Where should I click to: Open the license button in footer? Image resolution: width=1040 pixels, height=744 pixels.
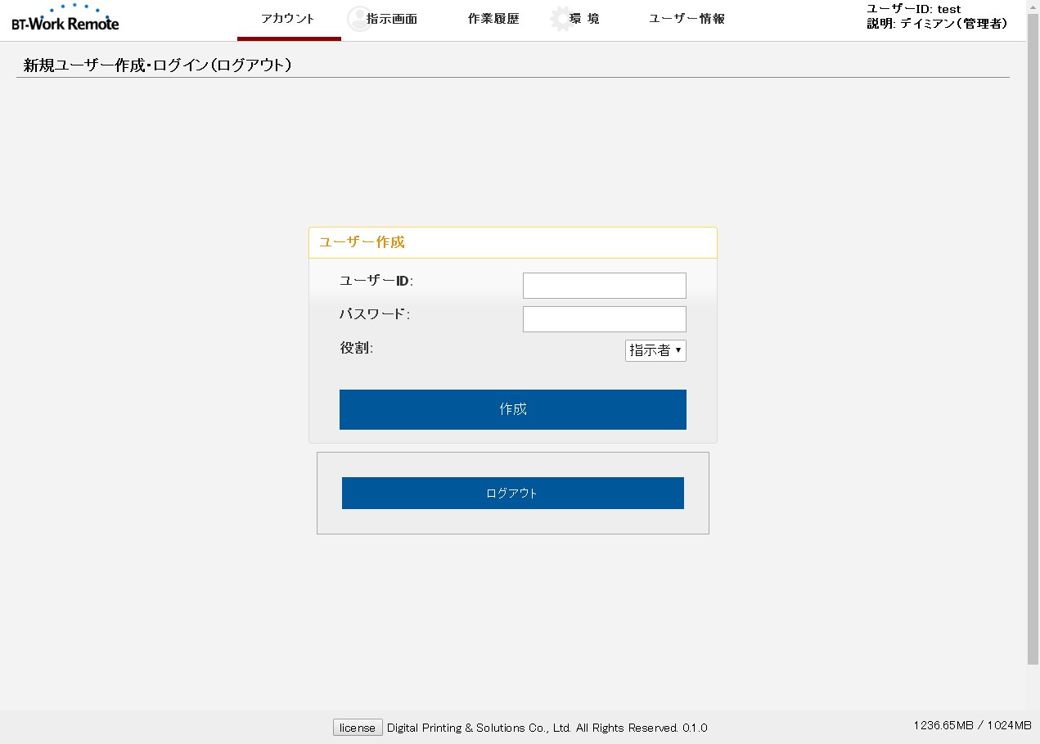[358, 728]
